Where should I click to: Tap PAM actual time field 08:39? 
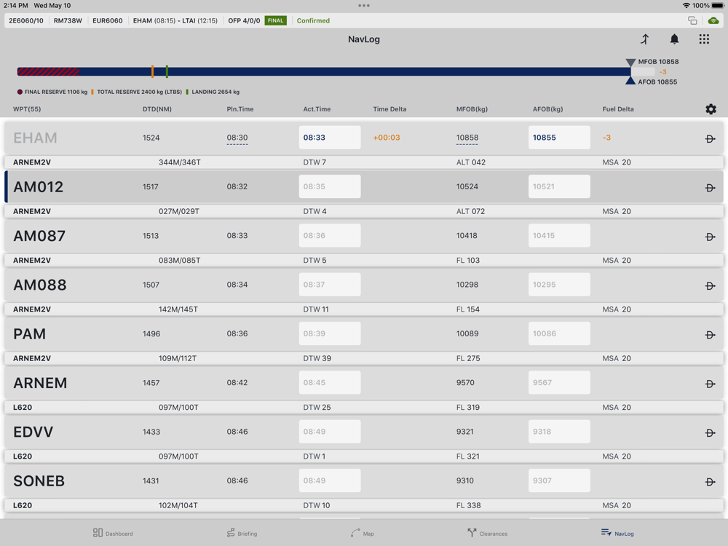pos(330,333)
